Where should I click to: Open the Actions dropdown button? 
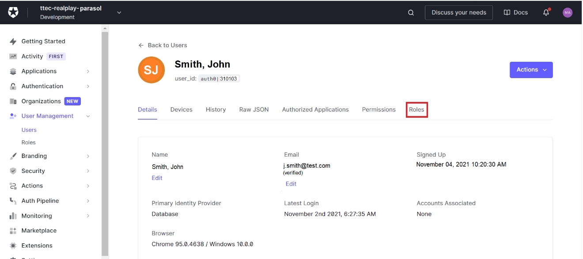[x=531, y=70]
